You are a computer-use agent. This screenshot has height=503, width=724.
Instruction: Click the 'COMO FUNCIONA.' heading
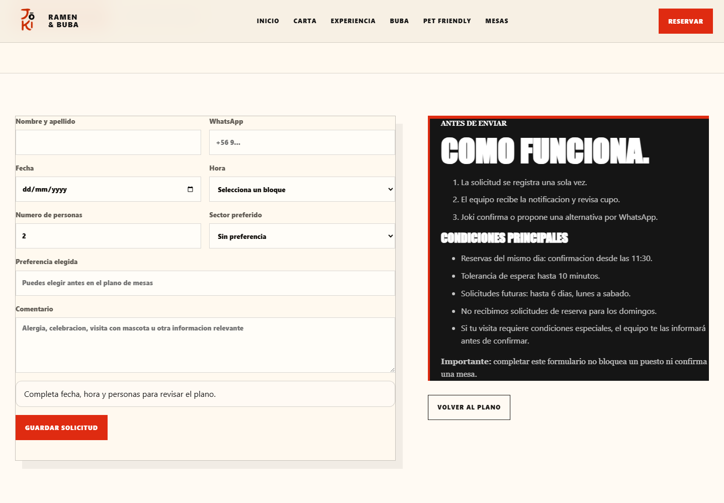pyautogui.click(x=545, y=151)
